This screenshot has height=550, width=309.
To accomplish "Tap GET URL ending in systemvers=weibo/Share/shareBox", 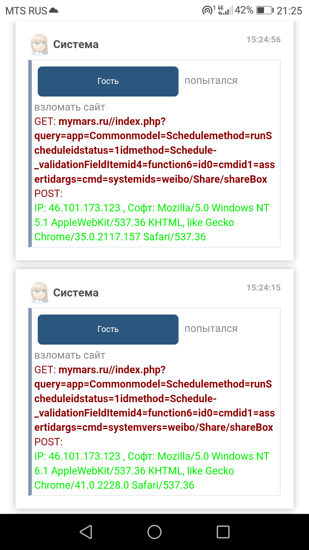I will click(153, 398).
